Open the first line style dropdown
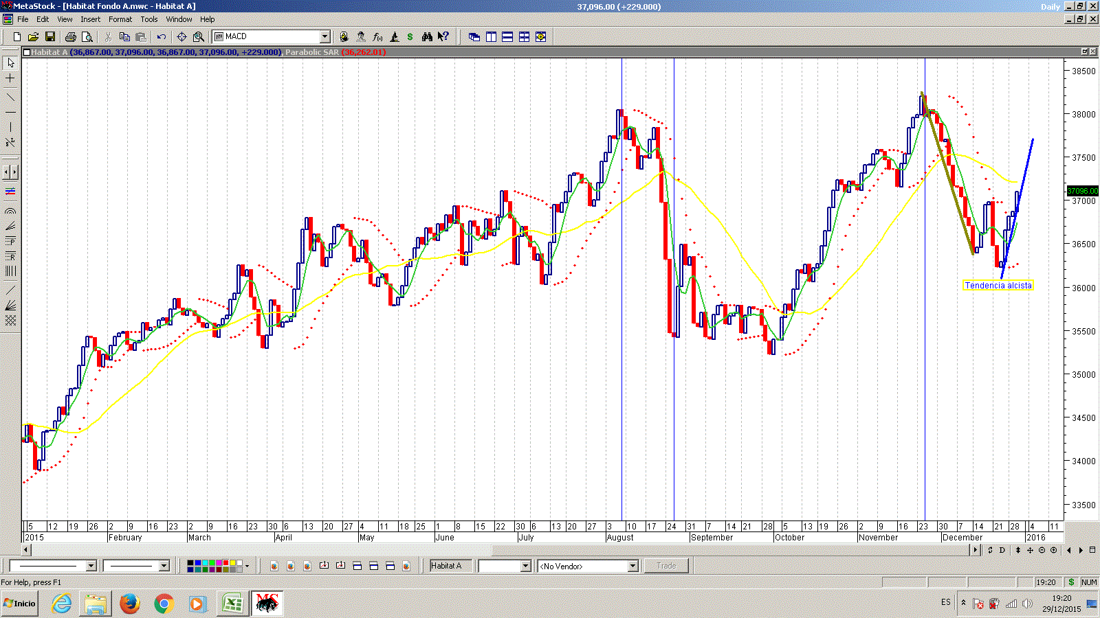1100x618 pixels. coord(91,566)
